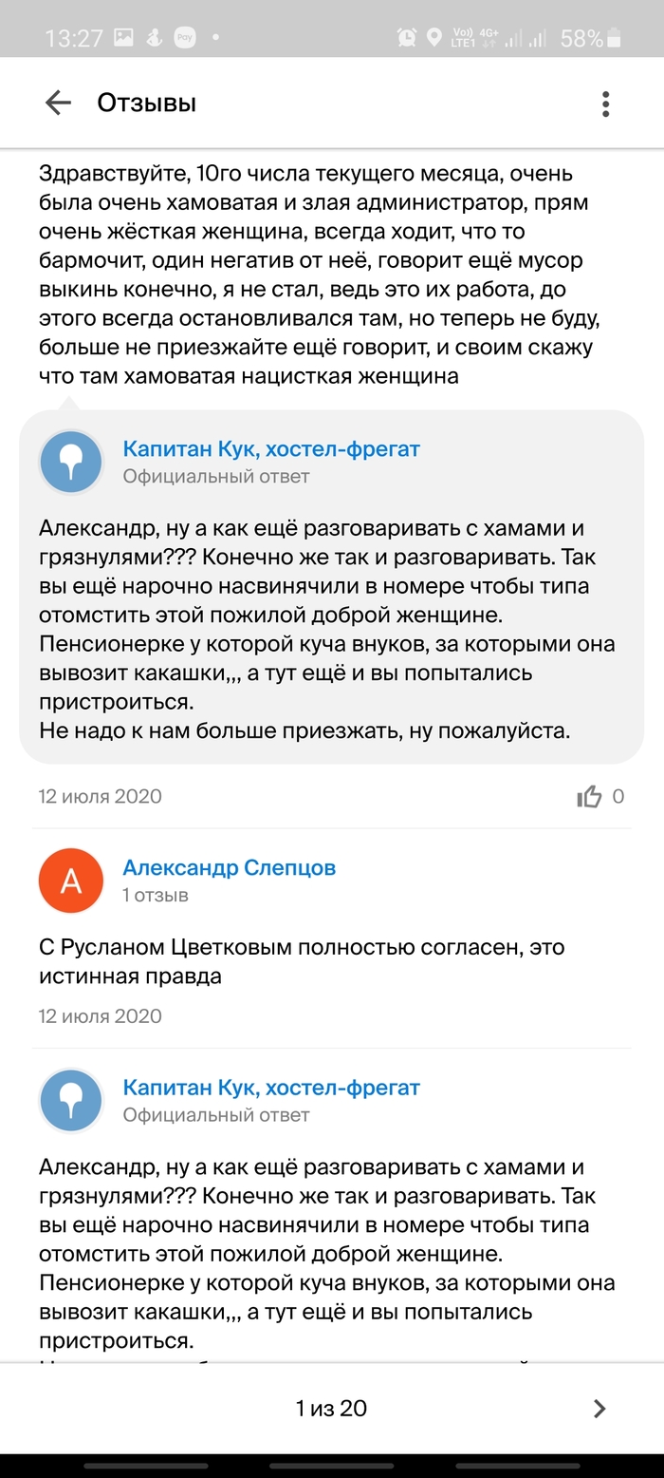Screen dimensions: 664x1478
Task: Go back using the arrow icon
Action: tap(58, 103)
